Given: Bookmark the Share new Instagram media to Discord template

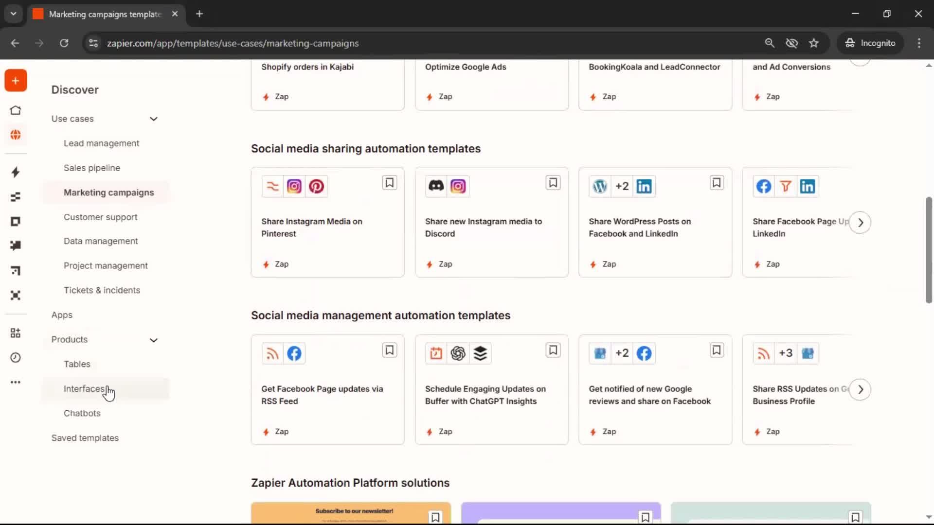Looking at the screenshot, I should tap(553, 183).
